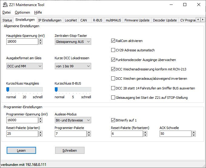
Task: Decrease Reset-Pakete (starten) with the down arrow
Action: 41,135
